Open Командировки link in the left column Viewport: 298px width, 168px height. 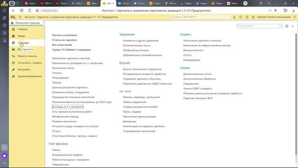pos(60,78)
